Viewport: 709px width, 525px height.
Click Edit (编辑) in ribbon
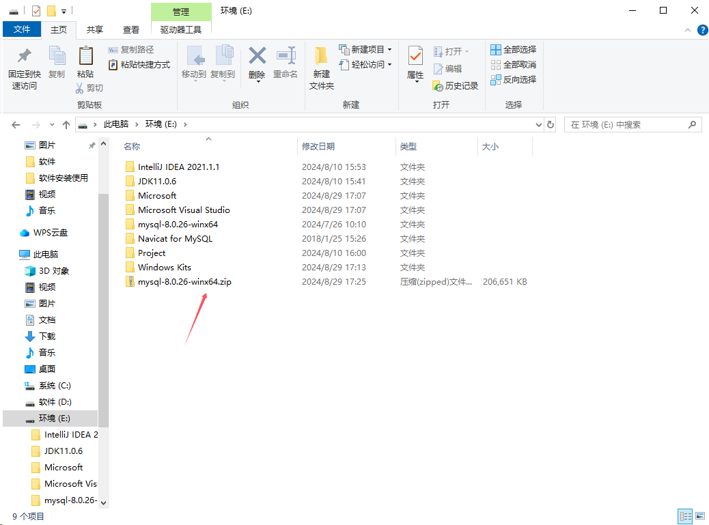(x=447, y=69)
